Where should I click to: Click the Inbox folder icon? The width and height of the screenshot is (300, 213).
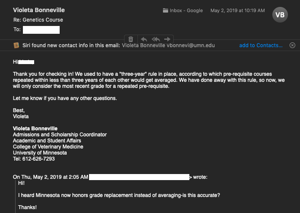point(166,10)
